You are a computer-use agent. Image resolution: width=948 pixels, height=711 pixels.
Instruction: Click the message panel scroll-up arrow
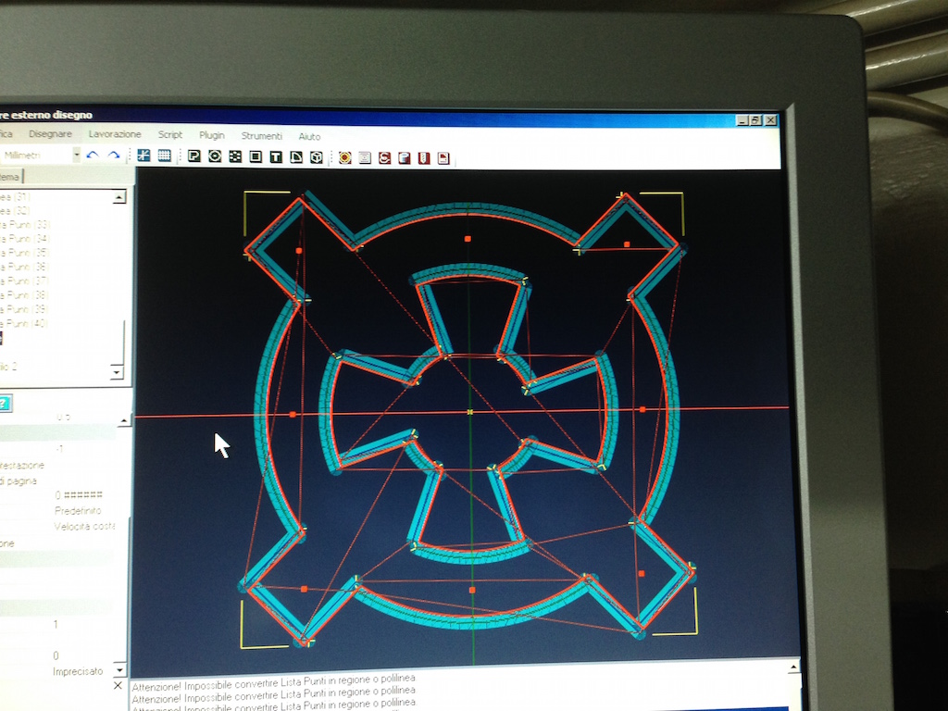tap(793, 668)
